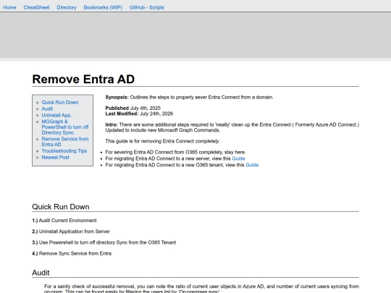
Task: Visit the GitHub - Scripts link
Action: pos(146,7)
